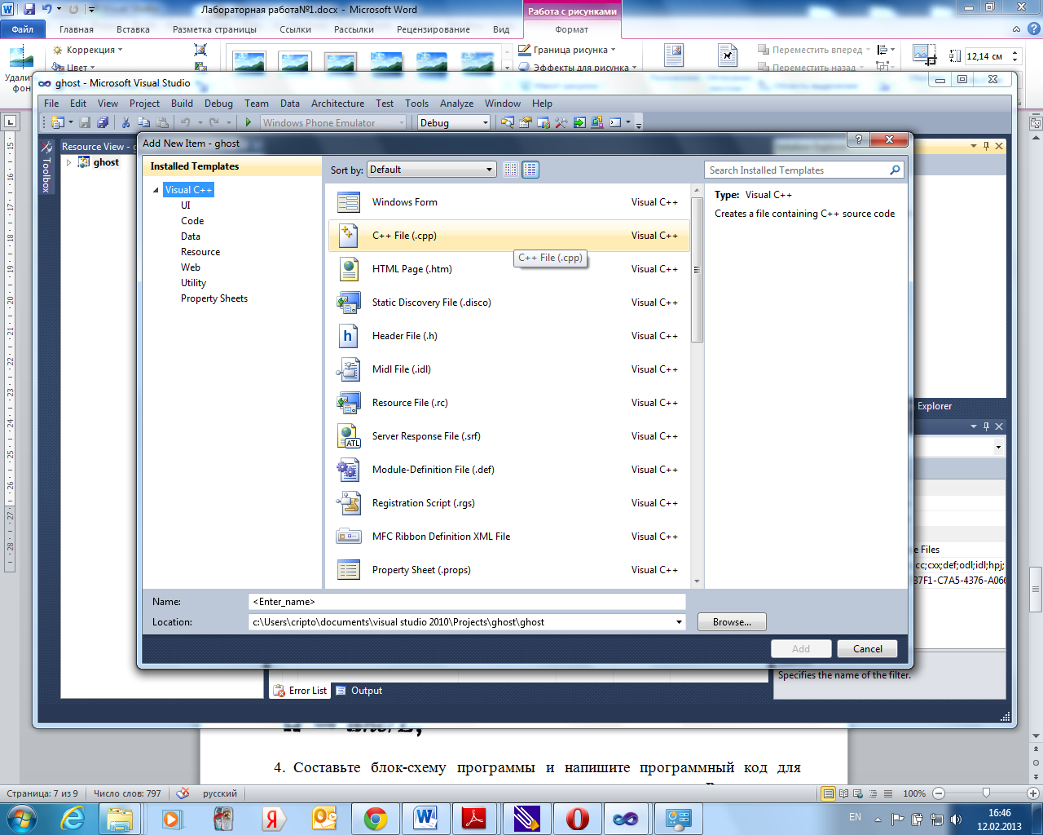
Task: Select the Header File (.h) template
Action: tap(508, 336)
